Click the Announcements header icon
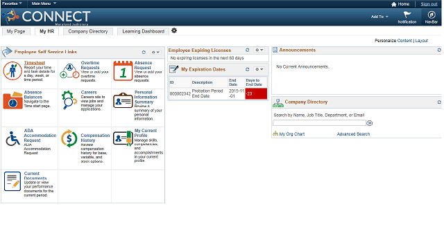The image size is (444, 249). 275,50
